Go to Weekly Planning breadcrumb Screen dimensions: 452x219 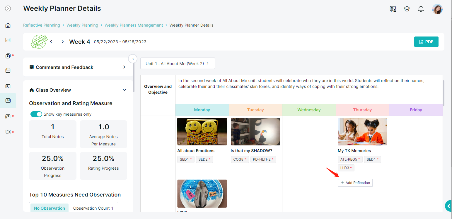(x=82, y=25)
